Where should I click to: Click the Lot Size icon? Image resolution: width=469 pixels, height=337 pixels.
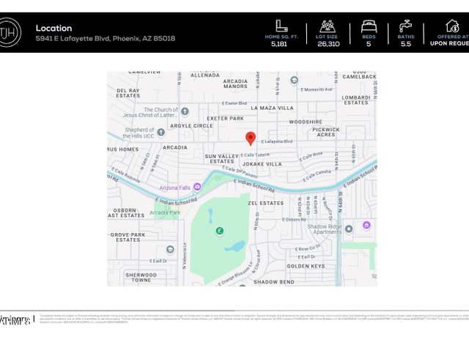pos(328,26)
